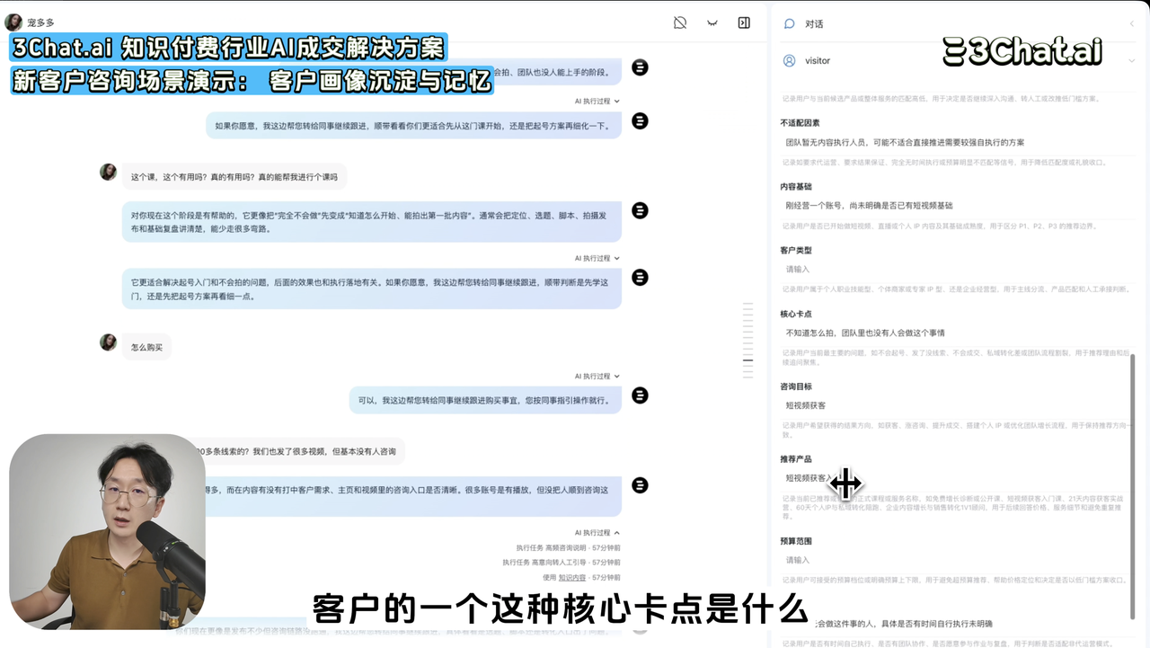Click the 客户类型 field label

point(796,250)
